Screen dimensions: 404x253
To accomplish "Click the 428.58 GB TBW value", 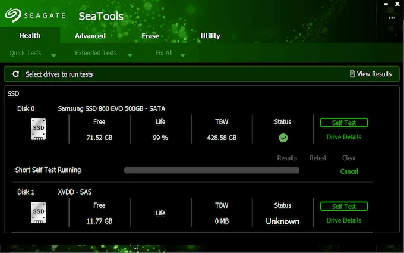I will [x=222, y=138].
